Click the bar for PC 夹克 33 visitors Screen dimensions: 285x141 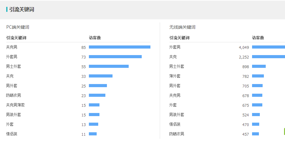coord(101,76)
